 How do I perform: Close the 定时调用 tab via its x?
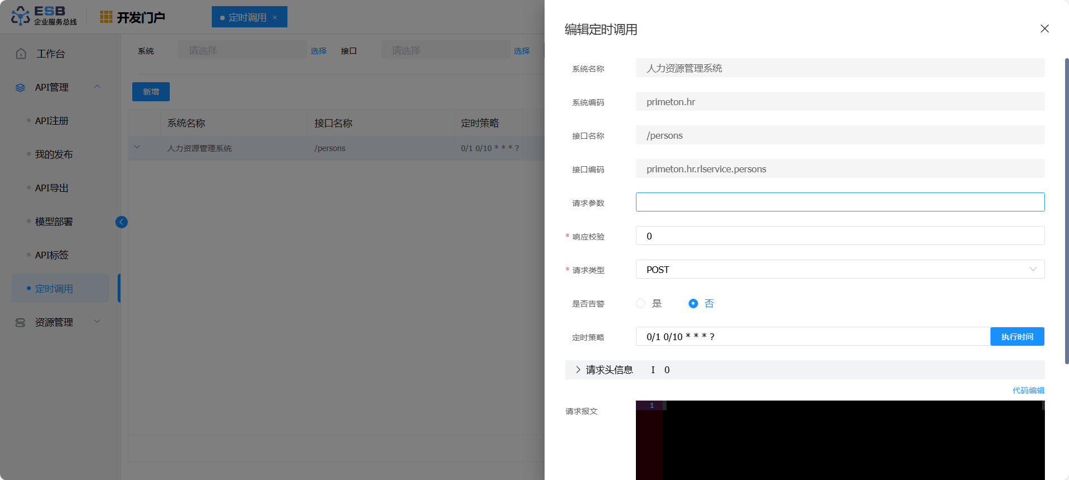click(275, 17)
